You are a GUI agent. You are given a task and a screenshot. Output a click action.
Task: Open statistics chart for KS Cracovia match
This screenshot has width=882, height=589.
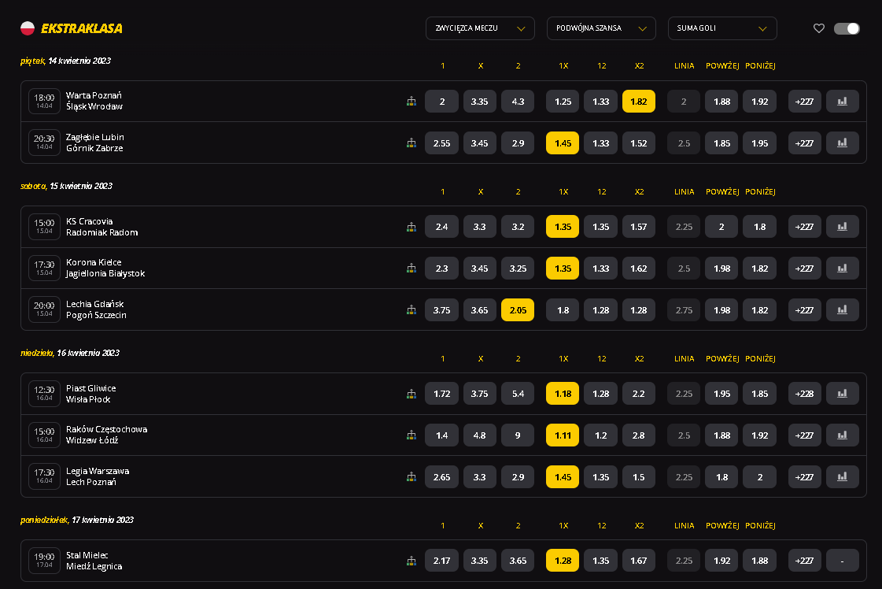(x=842, y=226)
